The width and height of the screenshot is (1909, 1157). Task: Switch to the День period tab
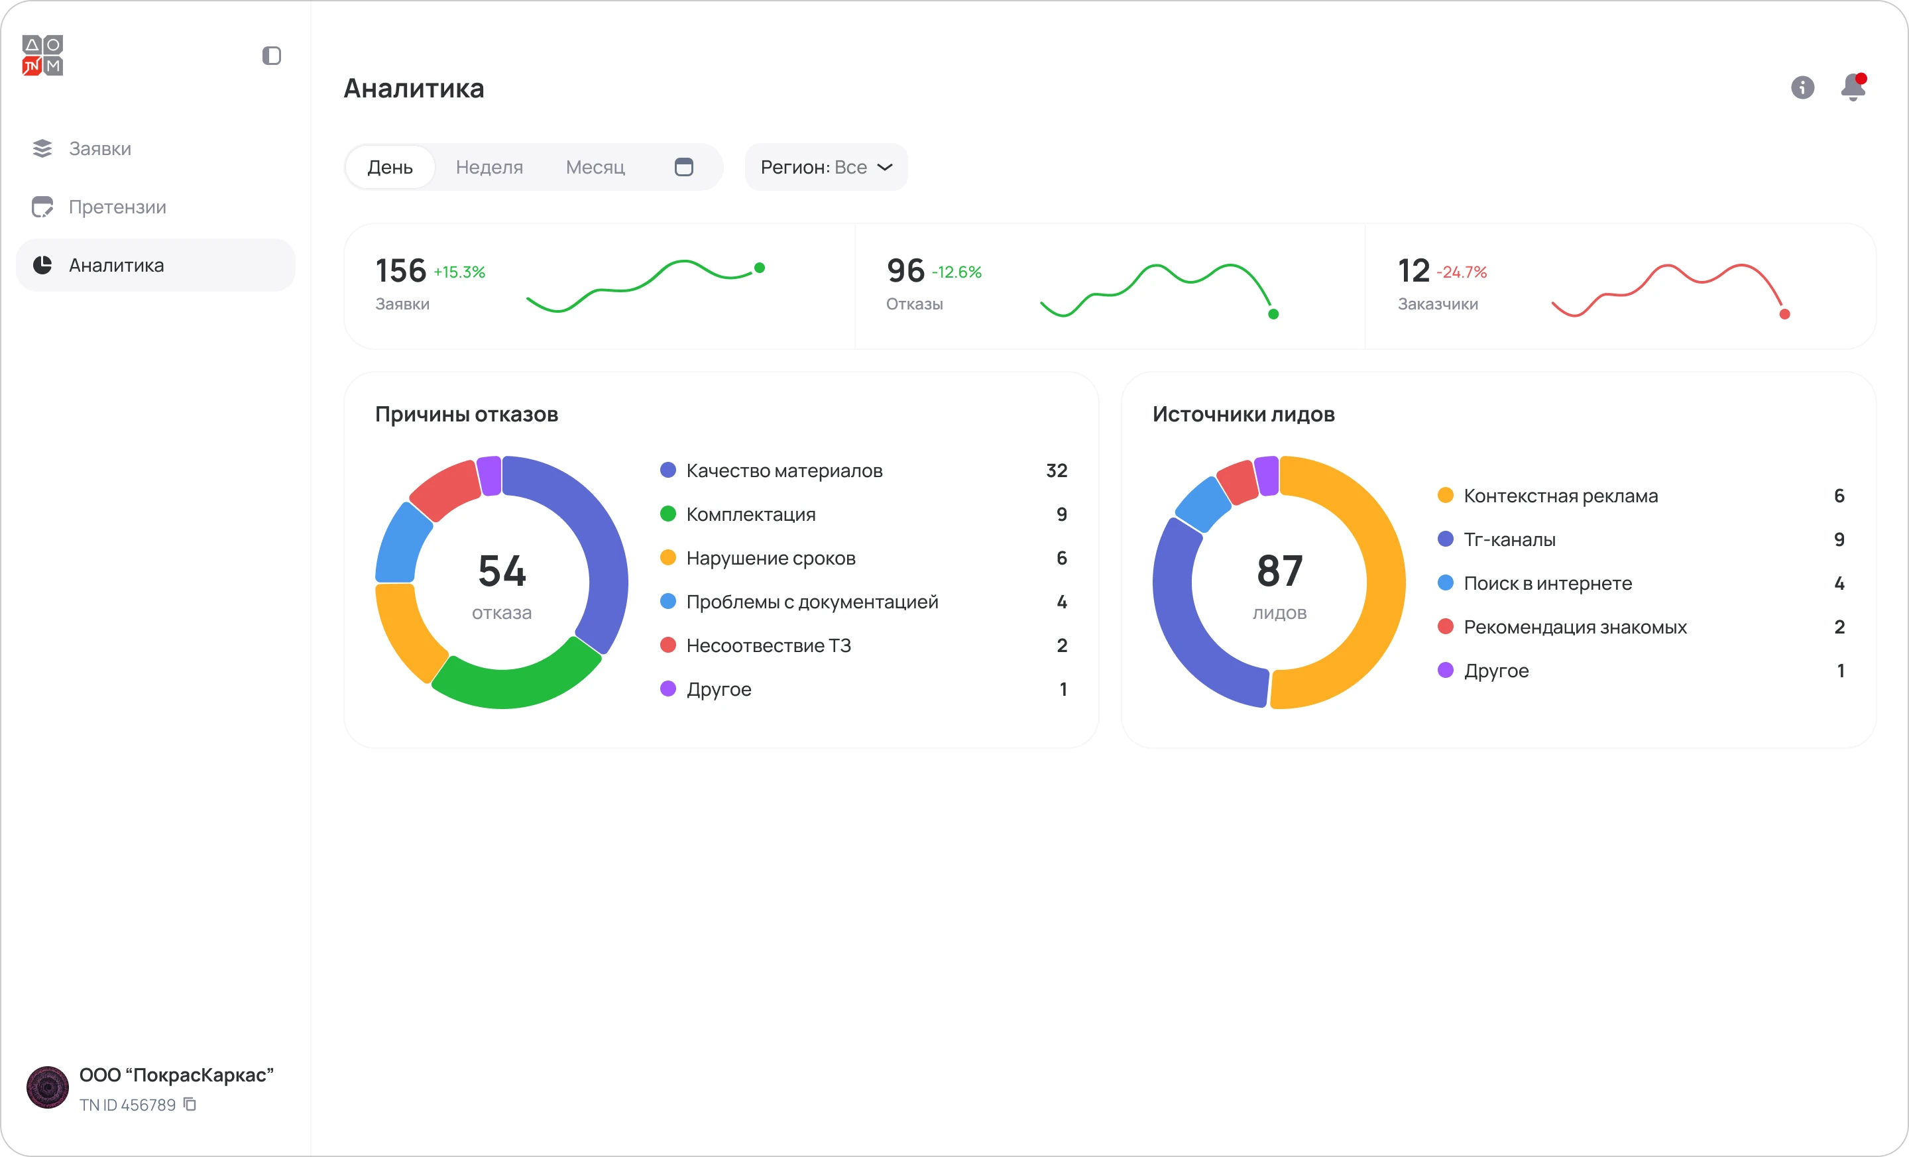click(x=390, y=166)
